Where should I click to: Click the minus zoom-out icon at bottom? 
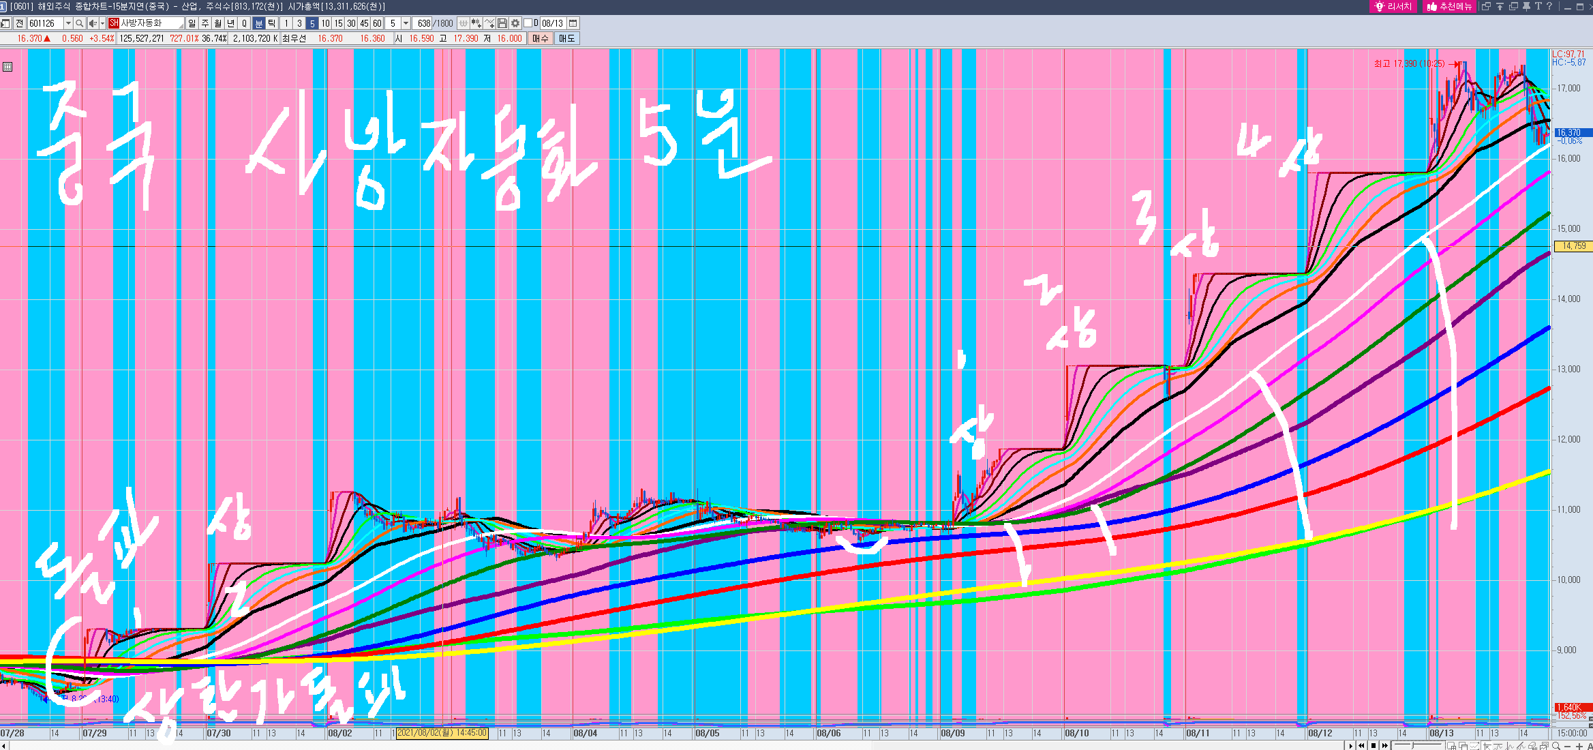tap(1568, 746)
